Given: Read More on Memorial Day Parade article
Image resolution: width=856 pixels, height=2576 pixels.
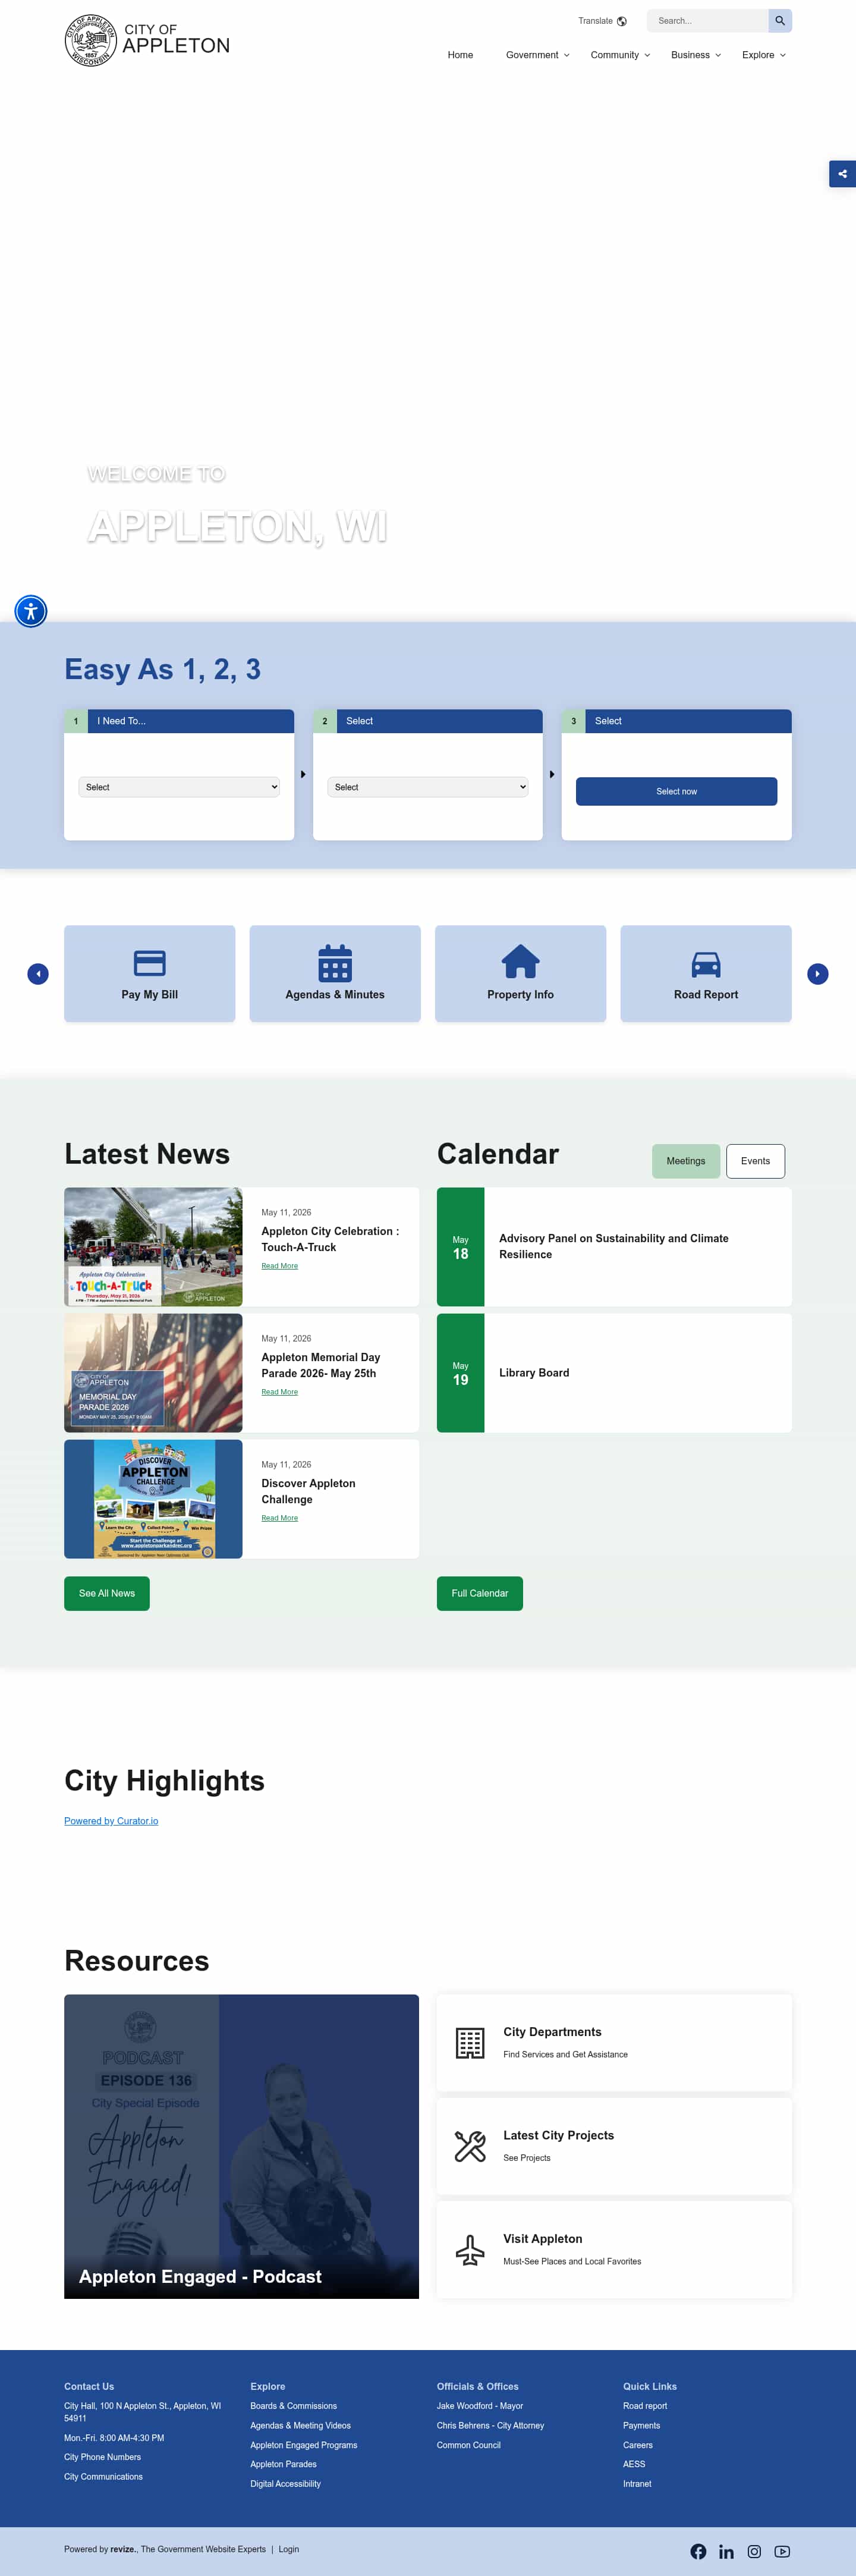Looking at the screenshot, I should [280, 1392].
